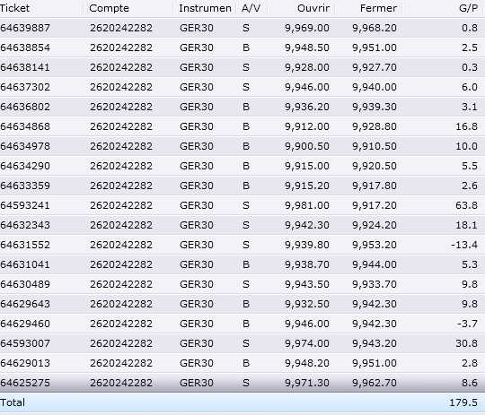Select ticket 64593241
The width and height of the screenshot is (485, 415).
pyautogui.click(x=25, y=205)
